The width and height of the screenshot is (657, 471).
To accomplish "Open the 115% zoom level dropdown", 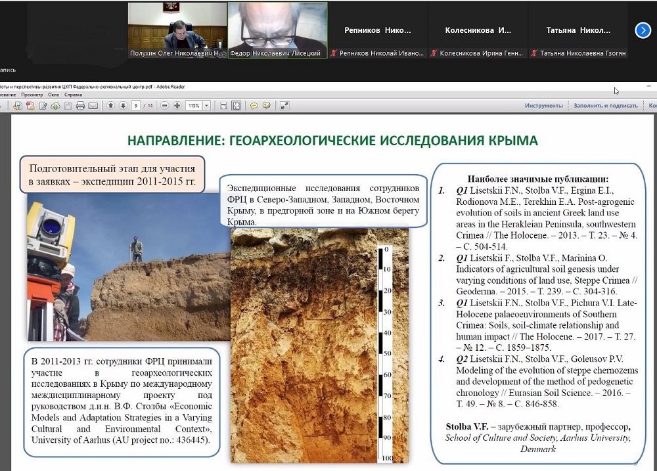I will click(207, 106).
